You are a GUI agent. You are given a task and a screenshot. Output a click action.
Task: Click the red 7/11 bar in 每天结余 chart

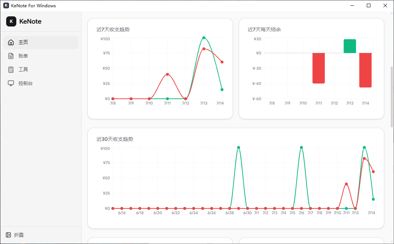319,68
